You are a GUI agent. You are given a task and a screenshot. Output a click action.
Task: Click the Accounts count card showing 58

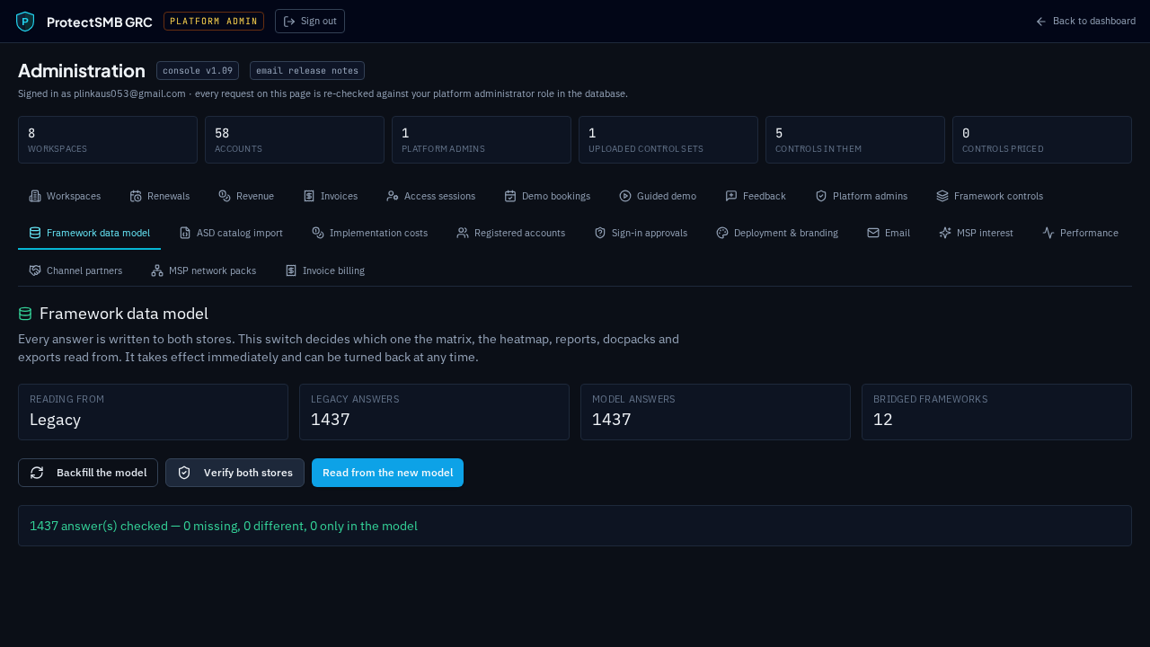pyautogui.click(x=295, y=140)
